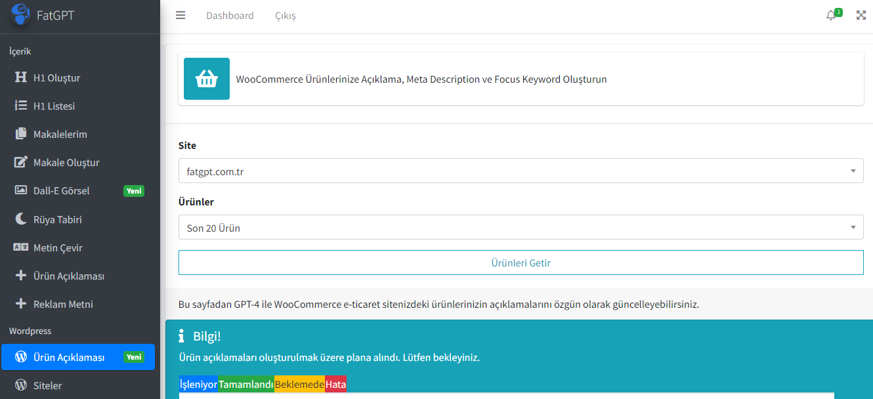Click the green Yeni badge on Dall-E Görsel
The image size is (873, 399).
click(134, 191)
